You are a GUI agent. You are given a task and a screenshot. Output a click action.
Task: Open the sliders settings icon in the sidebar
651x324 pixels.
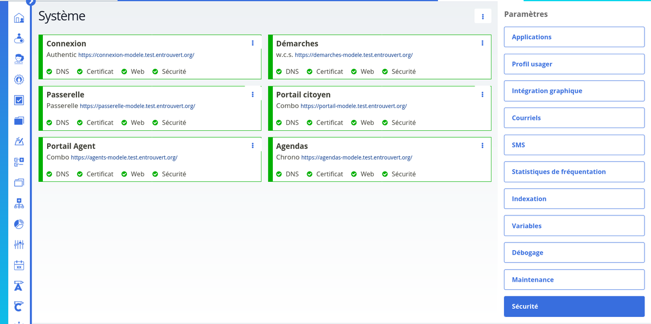coord(19,245)
